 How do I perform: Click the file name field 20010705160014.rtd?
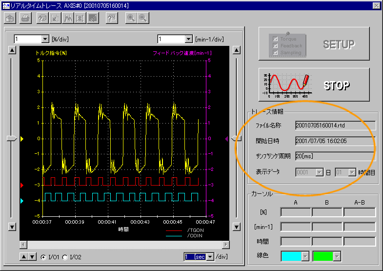335,125
